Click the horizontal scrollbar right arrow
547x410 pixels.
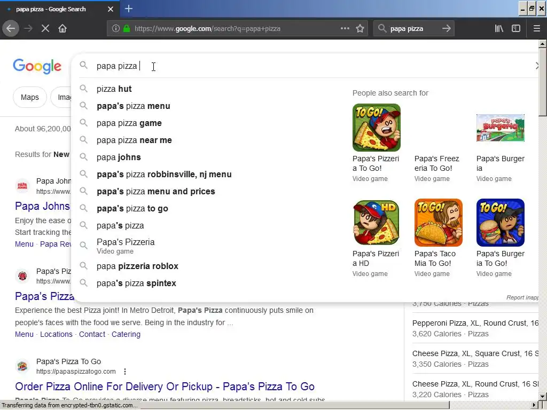534,405
